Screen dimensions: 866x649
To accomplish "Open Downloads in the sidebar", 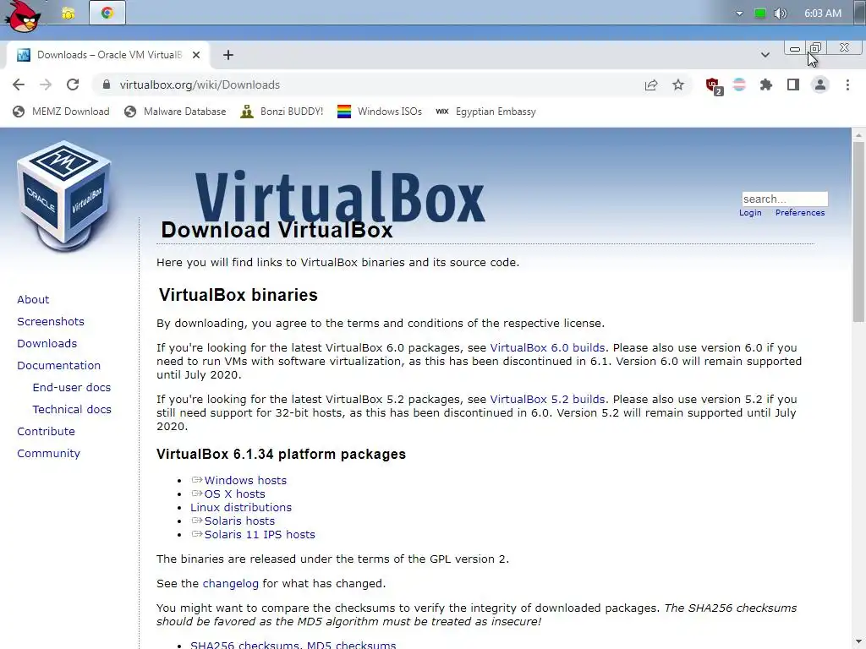I will tap(47, 343).
